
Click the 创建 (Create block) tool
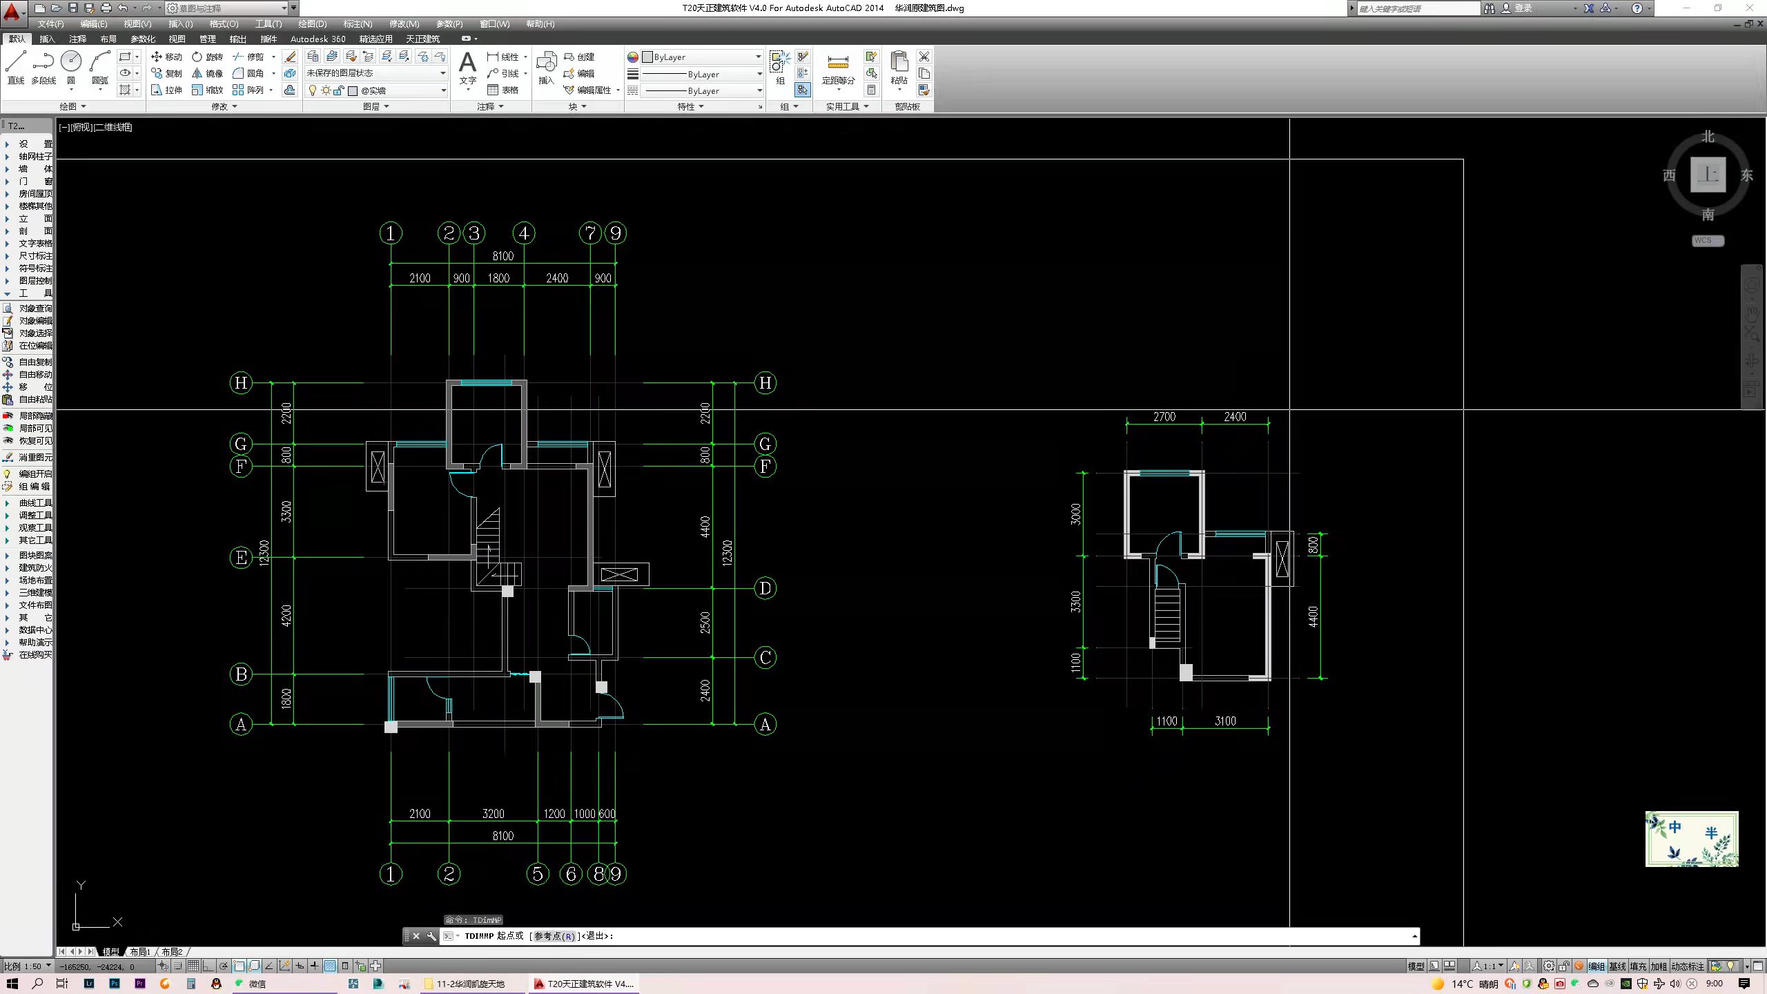click(579, 57)
